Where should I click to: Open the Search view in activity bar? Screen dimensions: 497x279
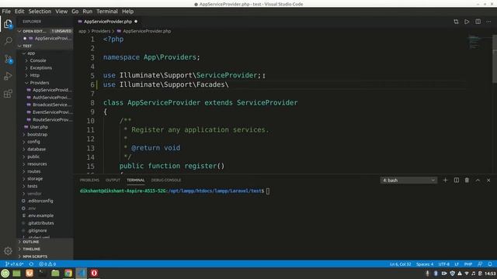[x=9, y=41]
